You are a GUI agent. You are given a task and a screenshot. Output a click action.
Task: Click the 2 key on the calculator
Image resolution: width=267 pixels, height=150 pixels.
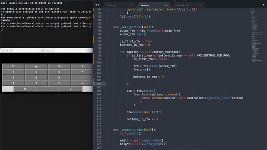click(36, 83)
